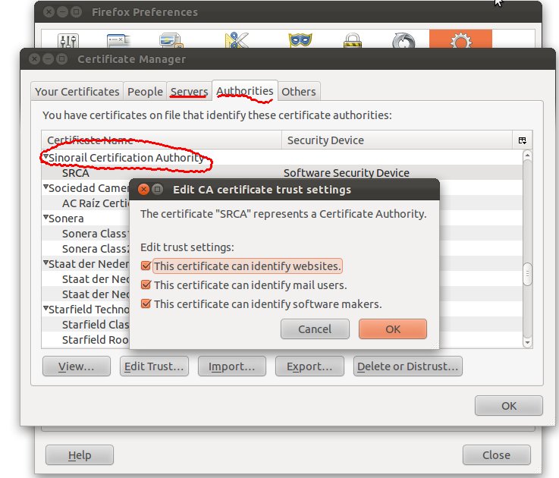The width and height of the screenshot is (559, 478).
Task: Click the Export... button
Action: (309, 366)
